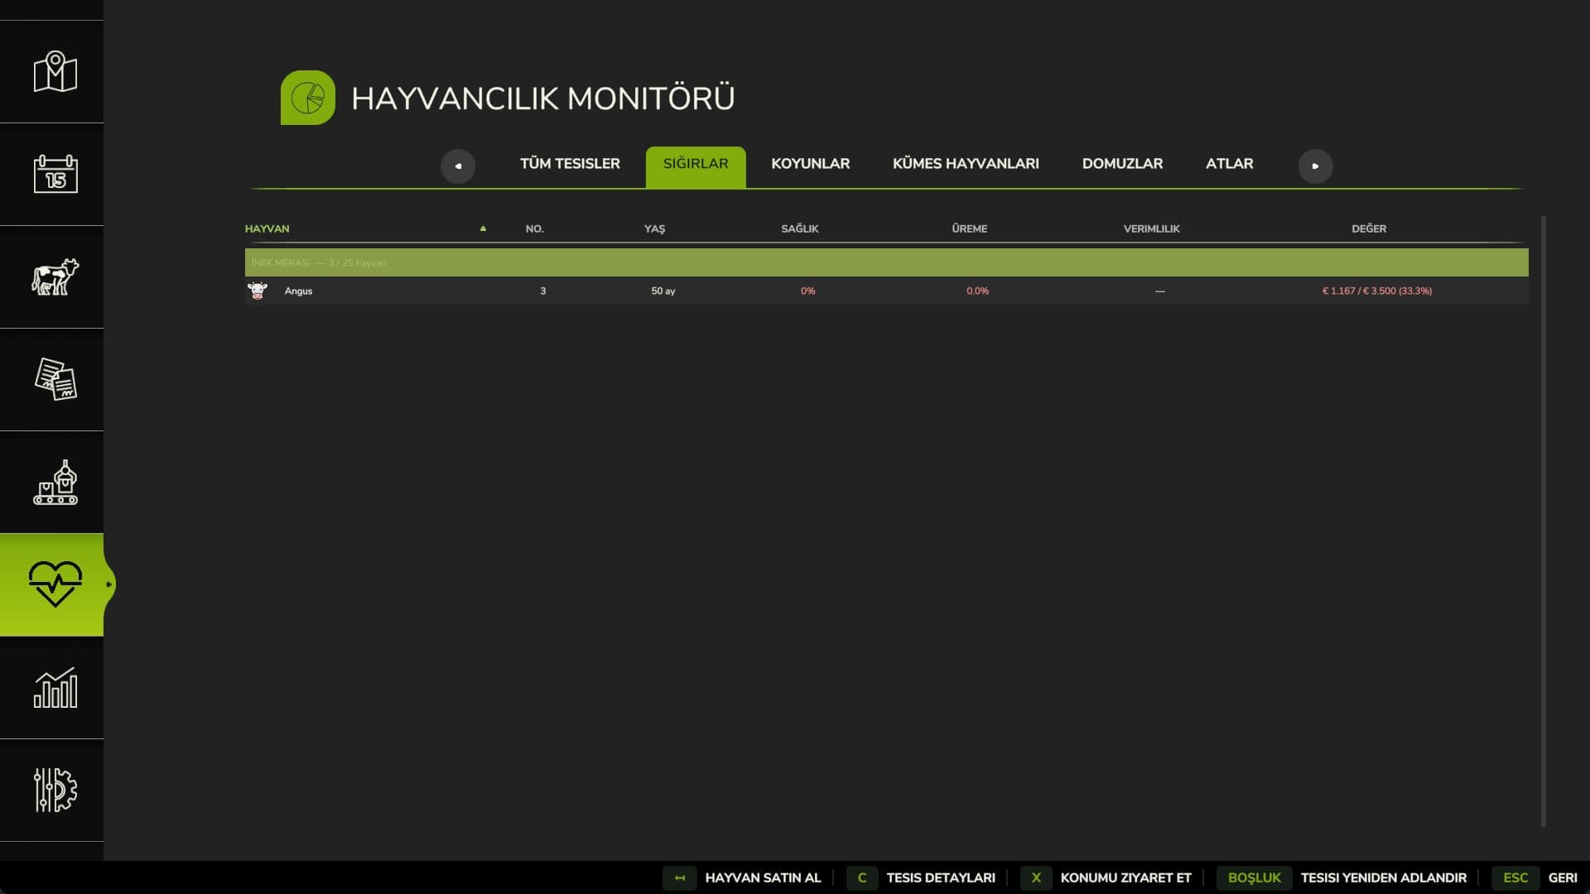The width and height of the screenshot is (1590, 894).
Task: Click Angus reproduction value 0.0%
Action: tap(977, 291)
